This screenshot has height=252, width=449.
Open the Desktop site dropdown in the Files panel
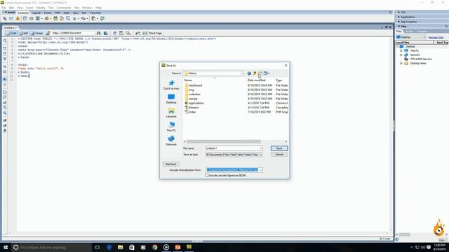[424, 37]
